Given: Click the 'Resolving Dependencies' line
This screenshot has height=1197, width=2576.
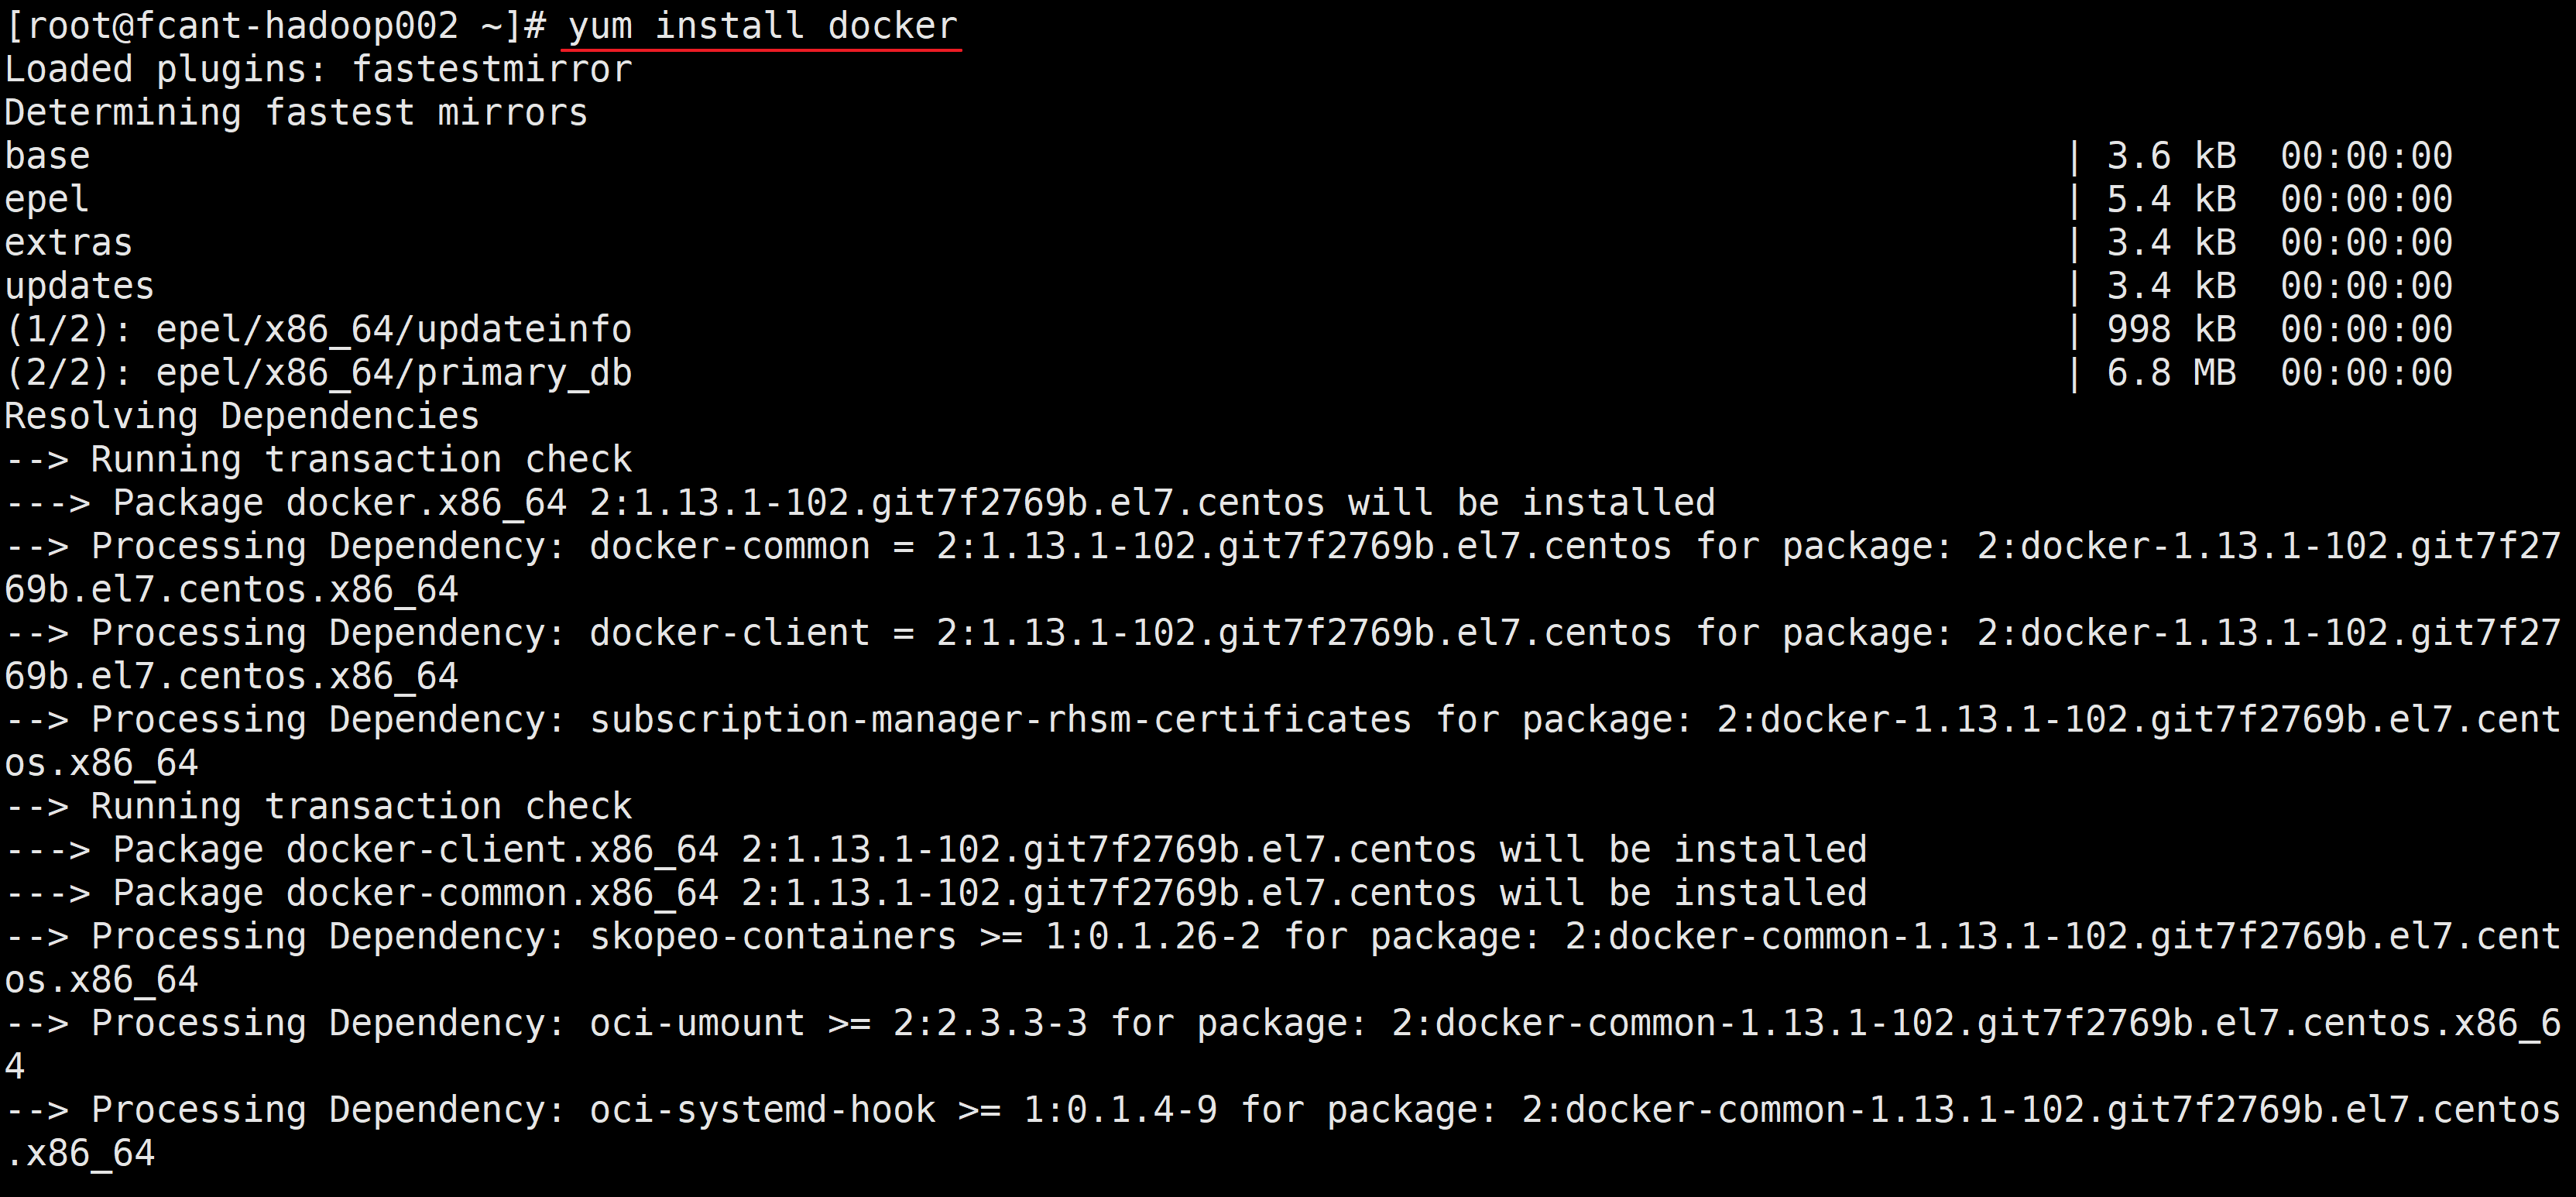Looking at the screenshot, I should point(242,416).
